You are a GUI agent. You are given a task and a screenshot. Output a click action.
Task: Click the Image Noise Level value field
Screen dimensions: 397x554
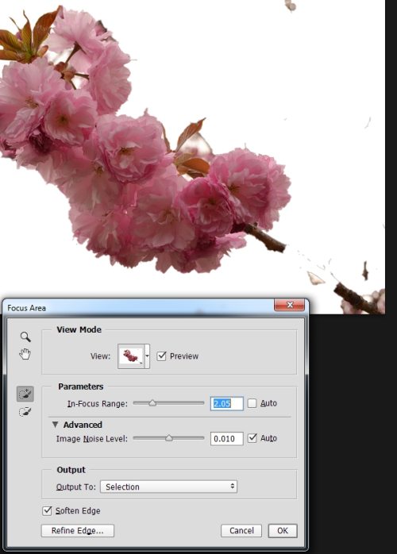pos(226,438)
